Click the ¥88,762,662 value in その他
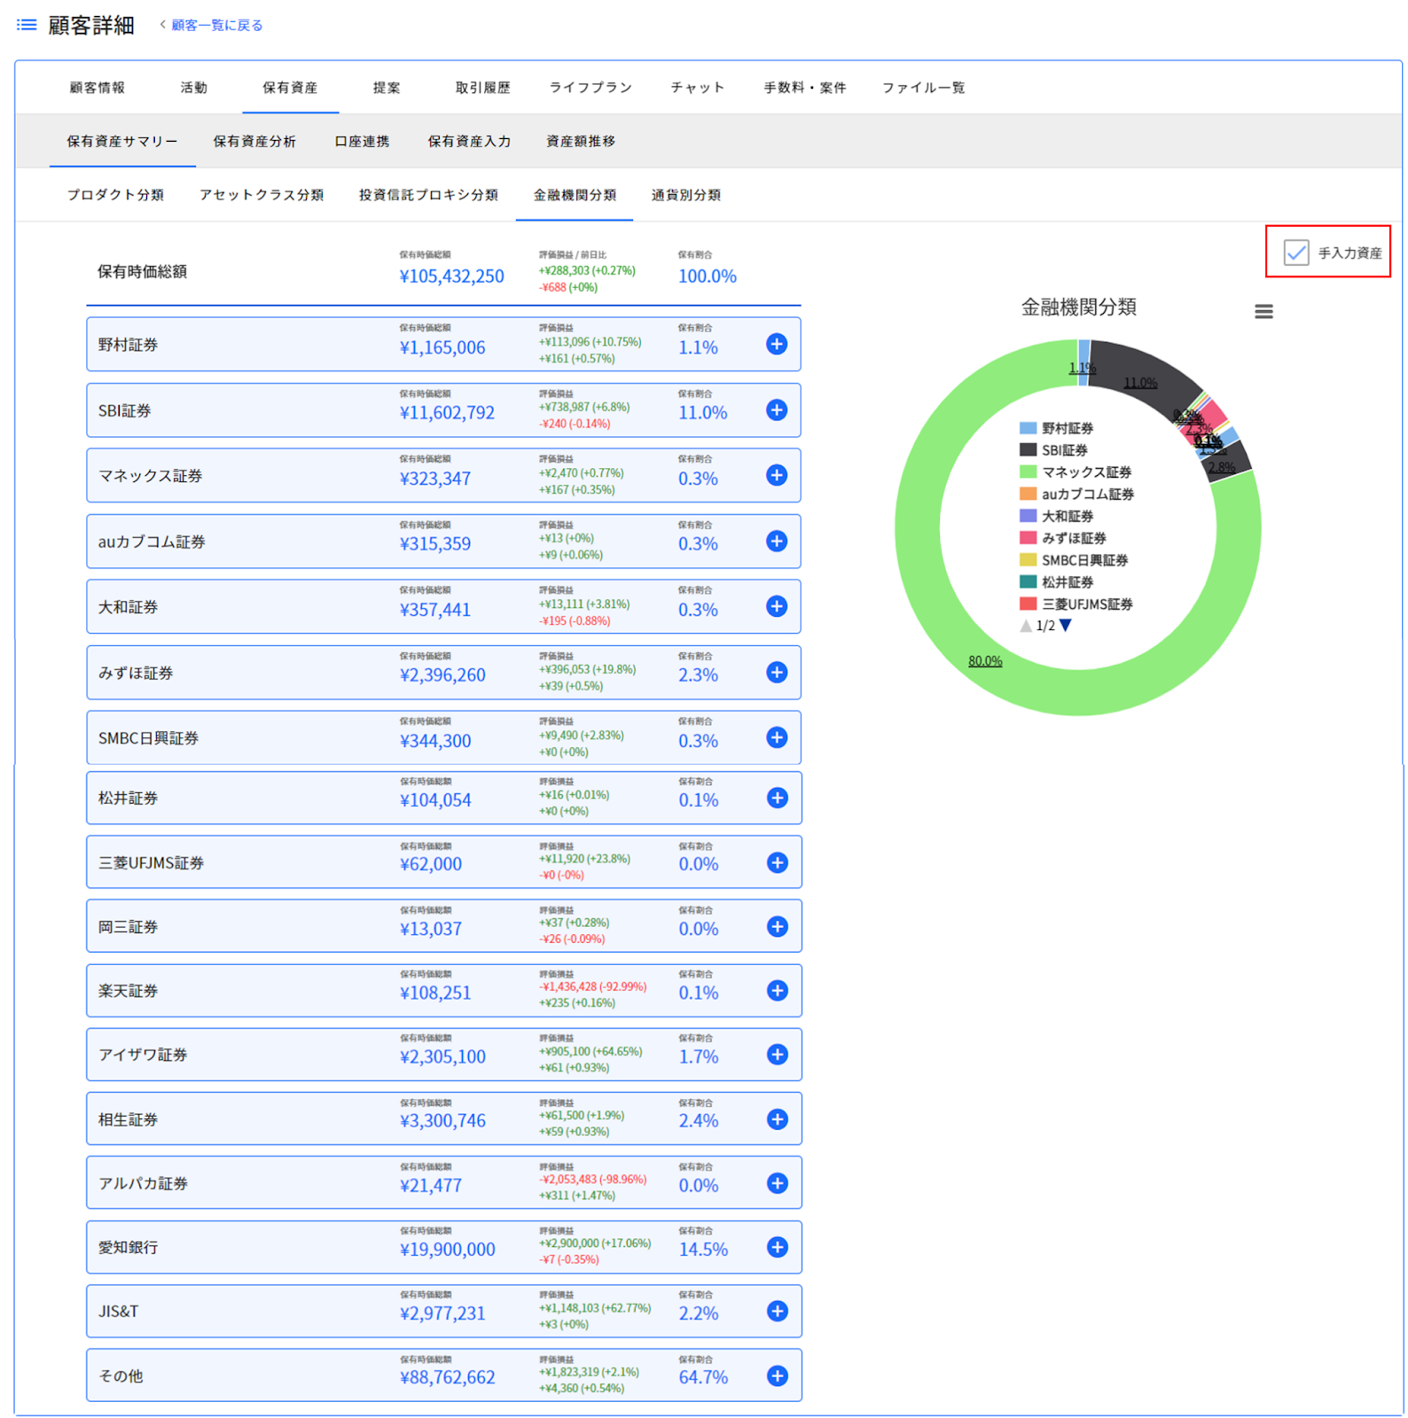Image resolution: width=1408 pixels, height=1418 pixels. pyautogui.click(x=448, y=1377)
